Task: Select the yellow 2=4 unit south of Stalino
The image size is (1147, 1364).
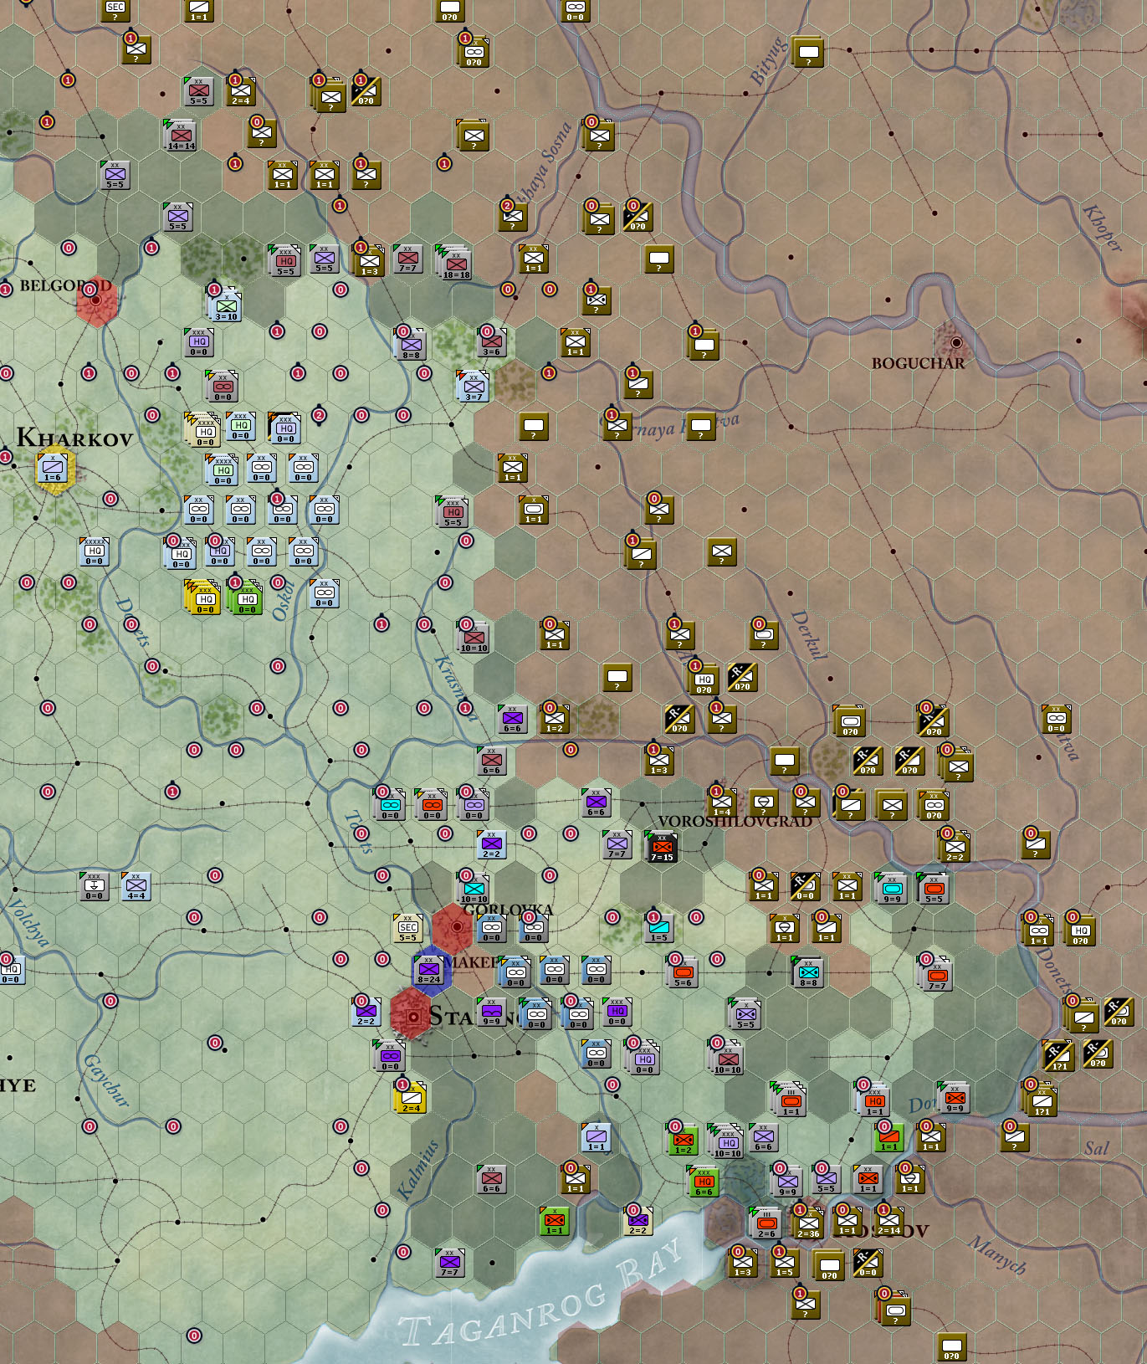Action: 411,1097
